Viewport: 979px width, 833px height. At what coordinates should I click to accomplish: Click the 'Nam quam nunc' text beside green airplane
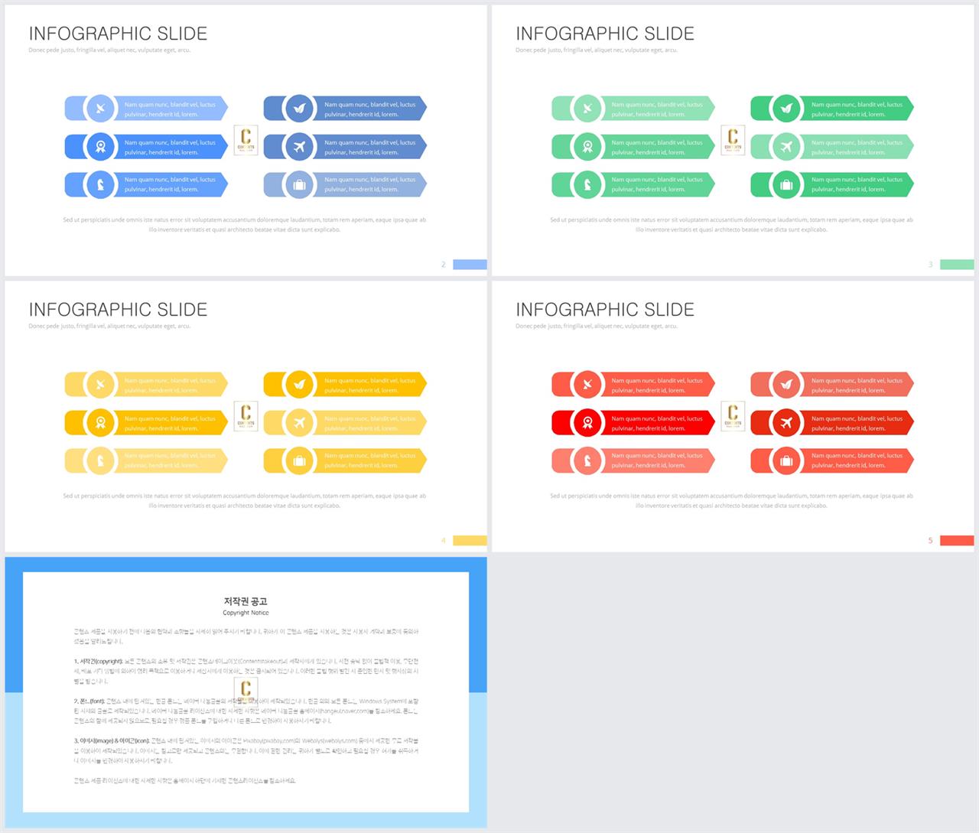tap(857, 147)
